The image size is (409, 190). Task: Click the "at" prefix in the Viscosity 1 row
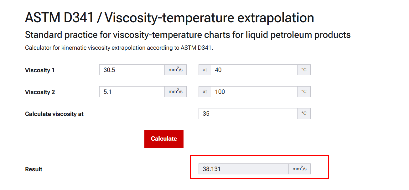point(205,70)
